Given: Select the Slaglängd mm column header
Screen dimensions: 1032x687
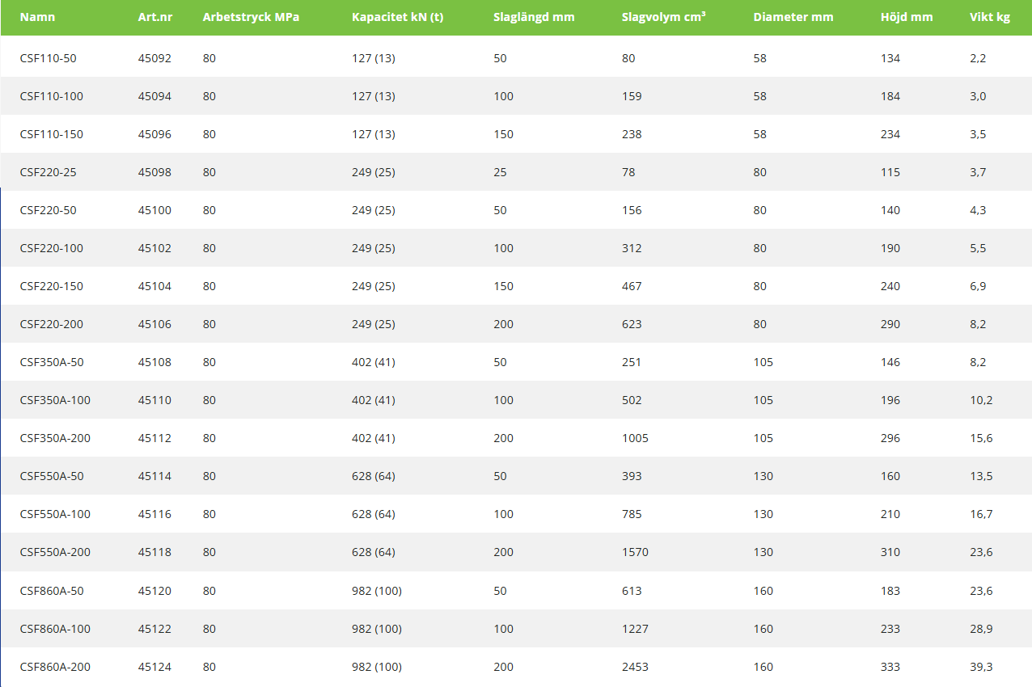Looking at the screenshot, I should pos(534,17).
